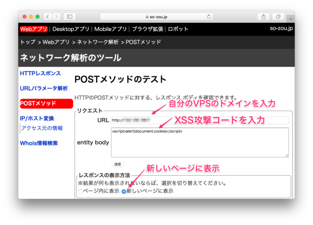Click the URL input field
Image resolution: width=313 pixels, height=225 pixels.
click(199, 120)
